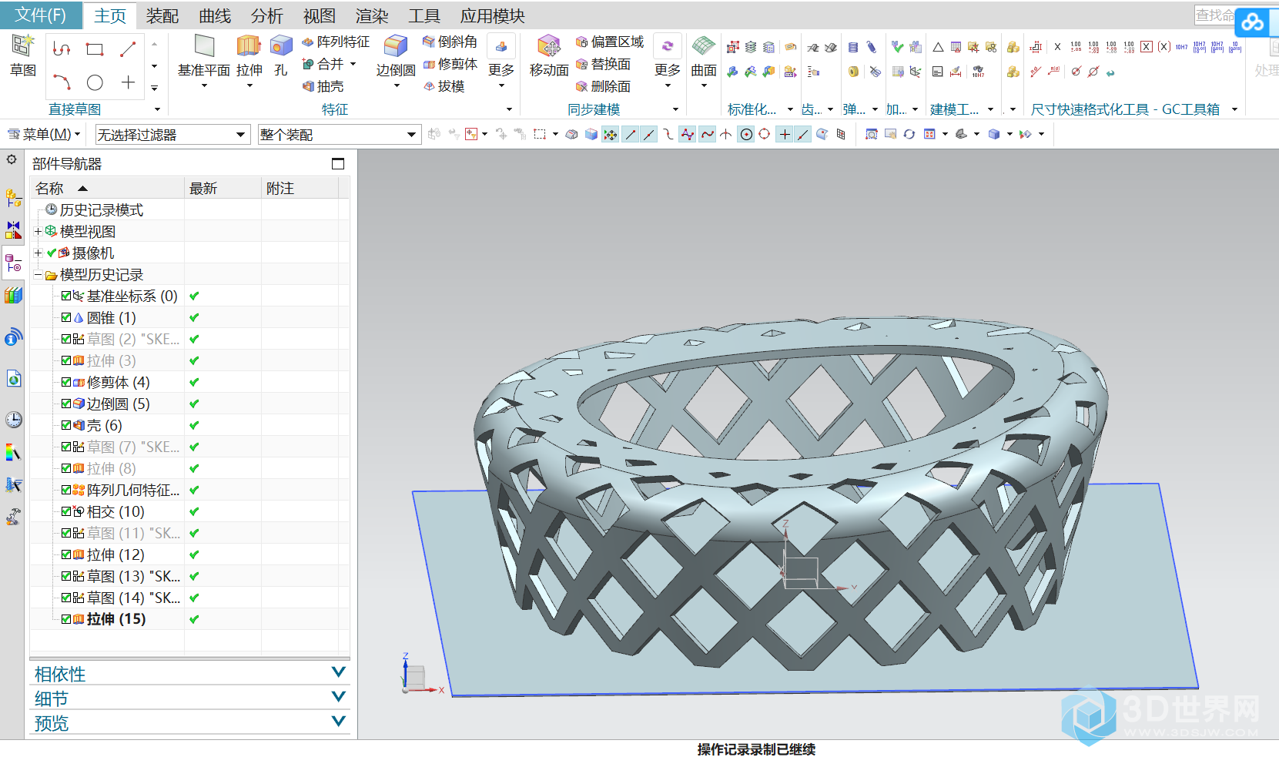
Task: Select the 历史记录模式 row
Action: [x=189, y=209]
